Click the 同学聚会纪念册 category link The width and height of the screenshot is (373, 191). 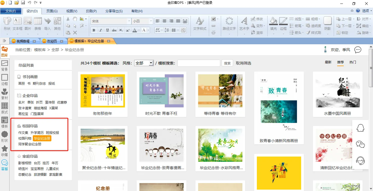pos(30,144)
